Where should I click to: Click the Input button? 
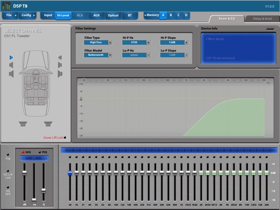coord(48,15)
